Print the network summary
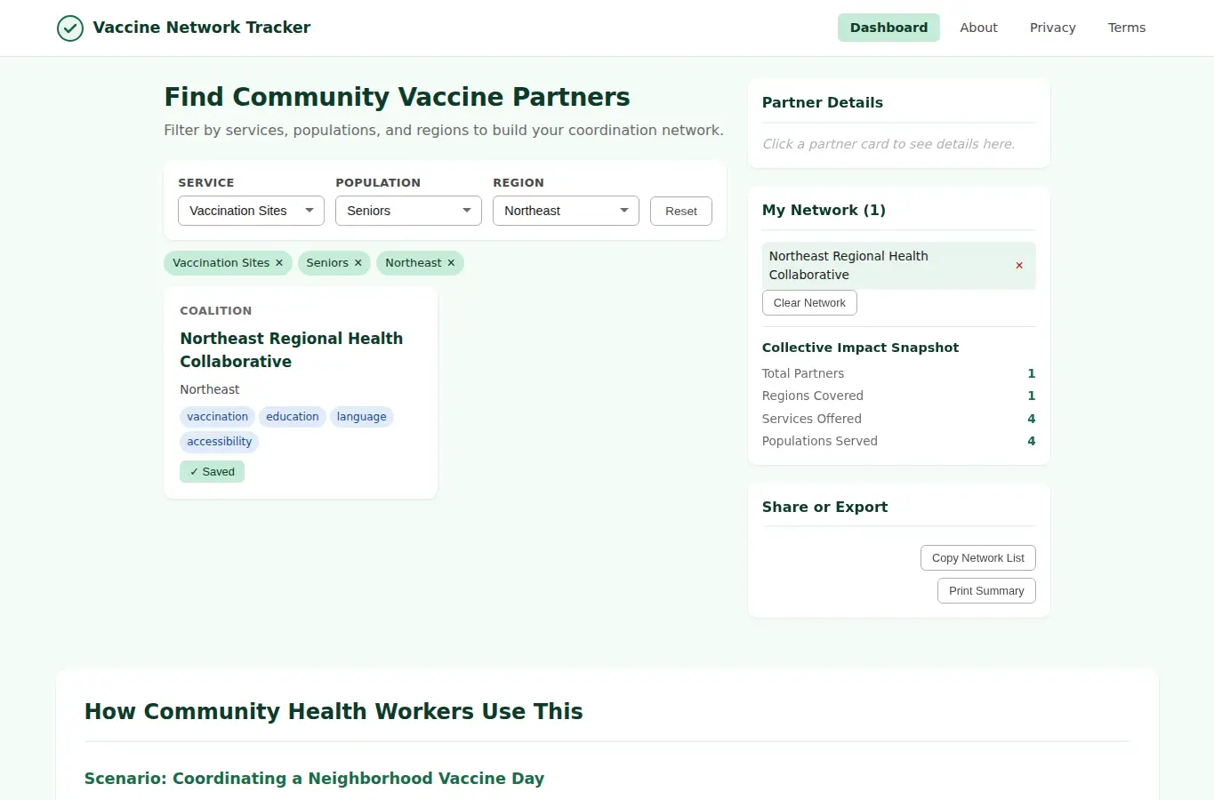The width and height of the screenshot is (1214, 800). point(986,591)
